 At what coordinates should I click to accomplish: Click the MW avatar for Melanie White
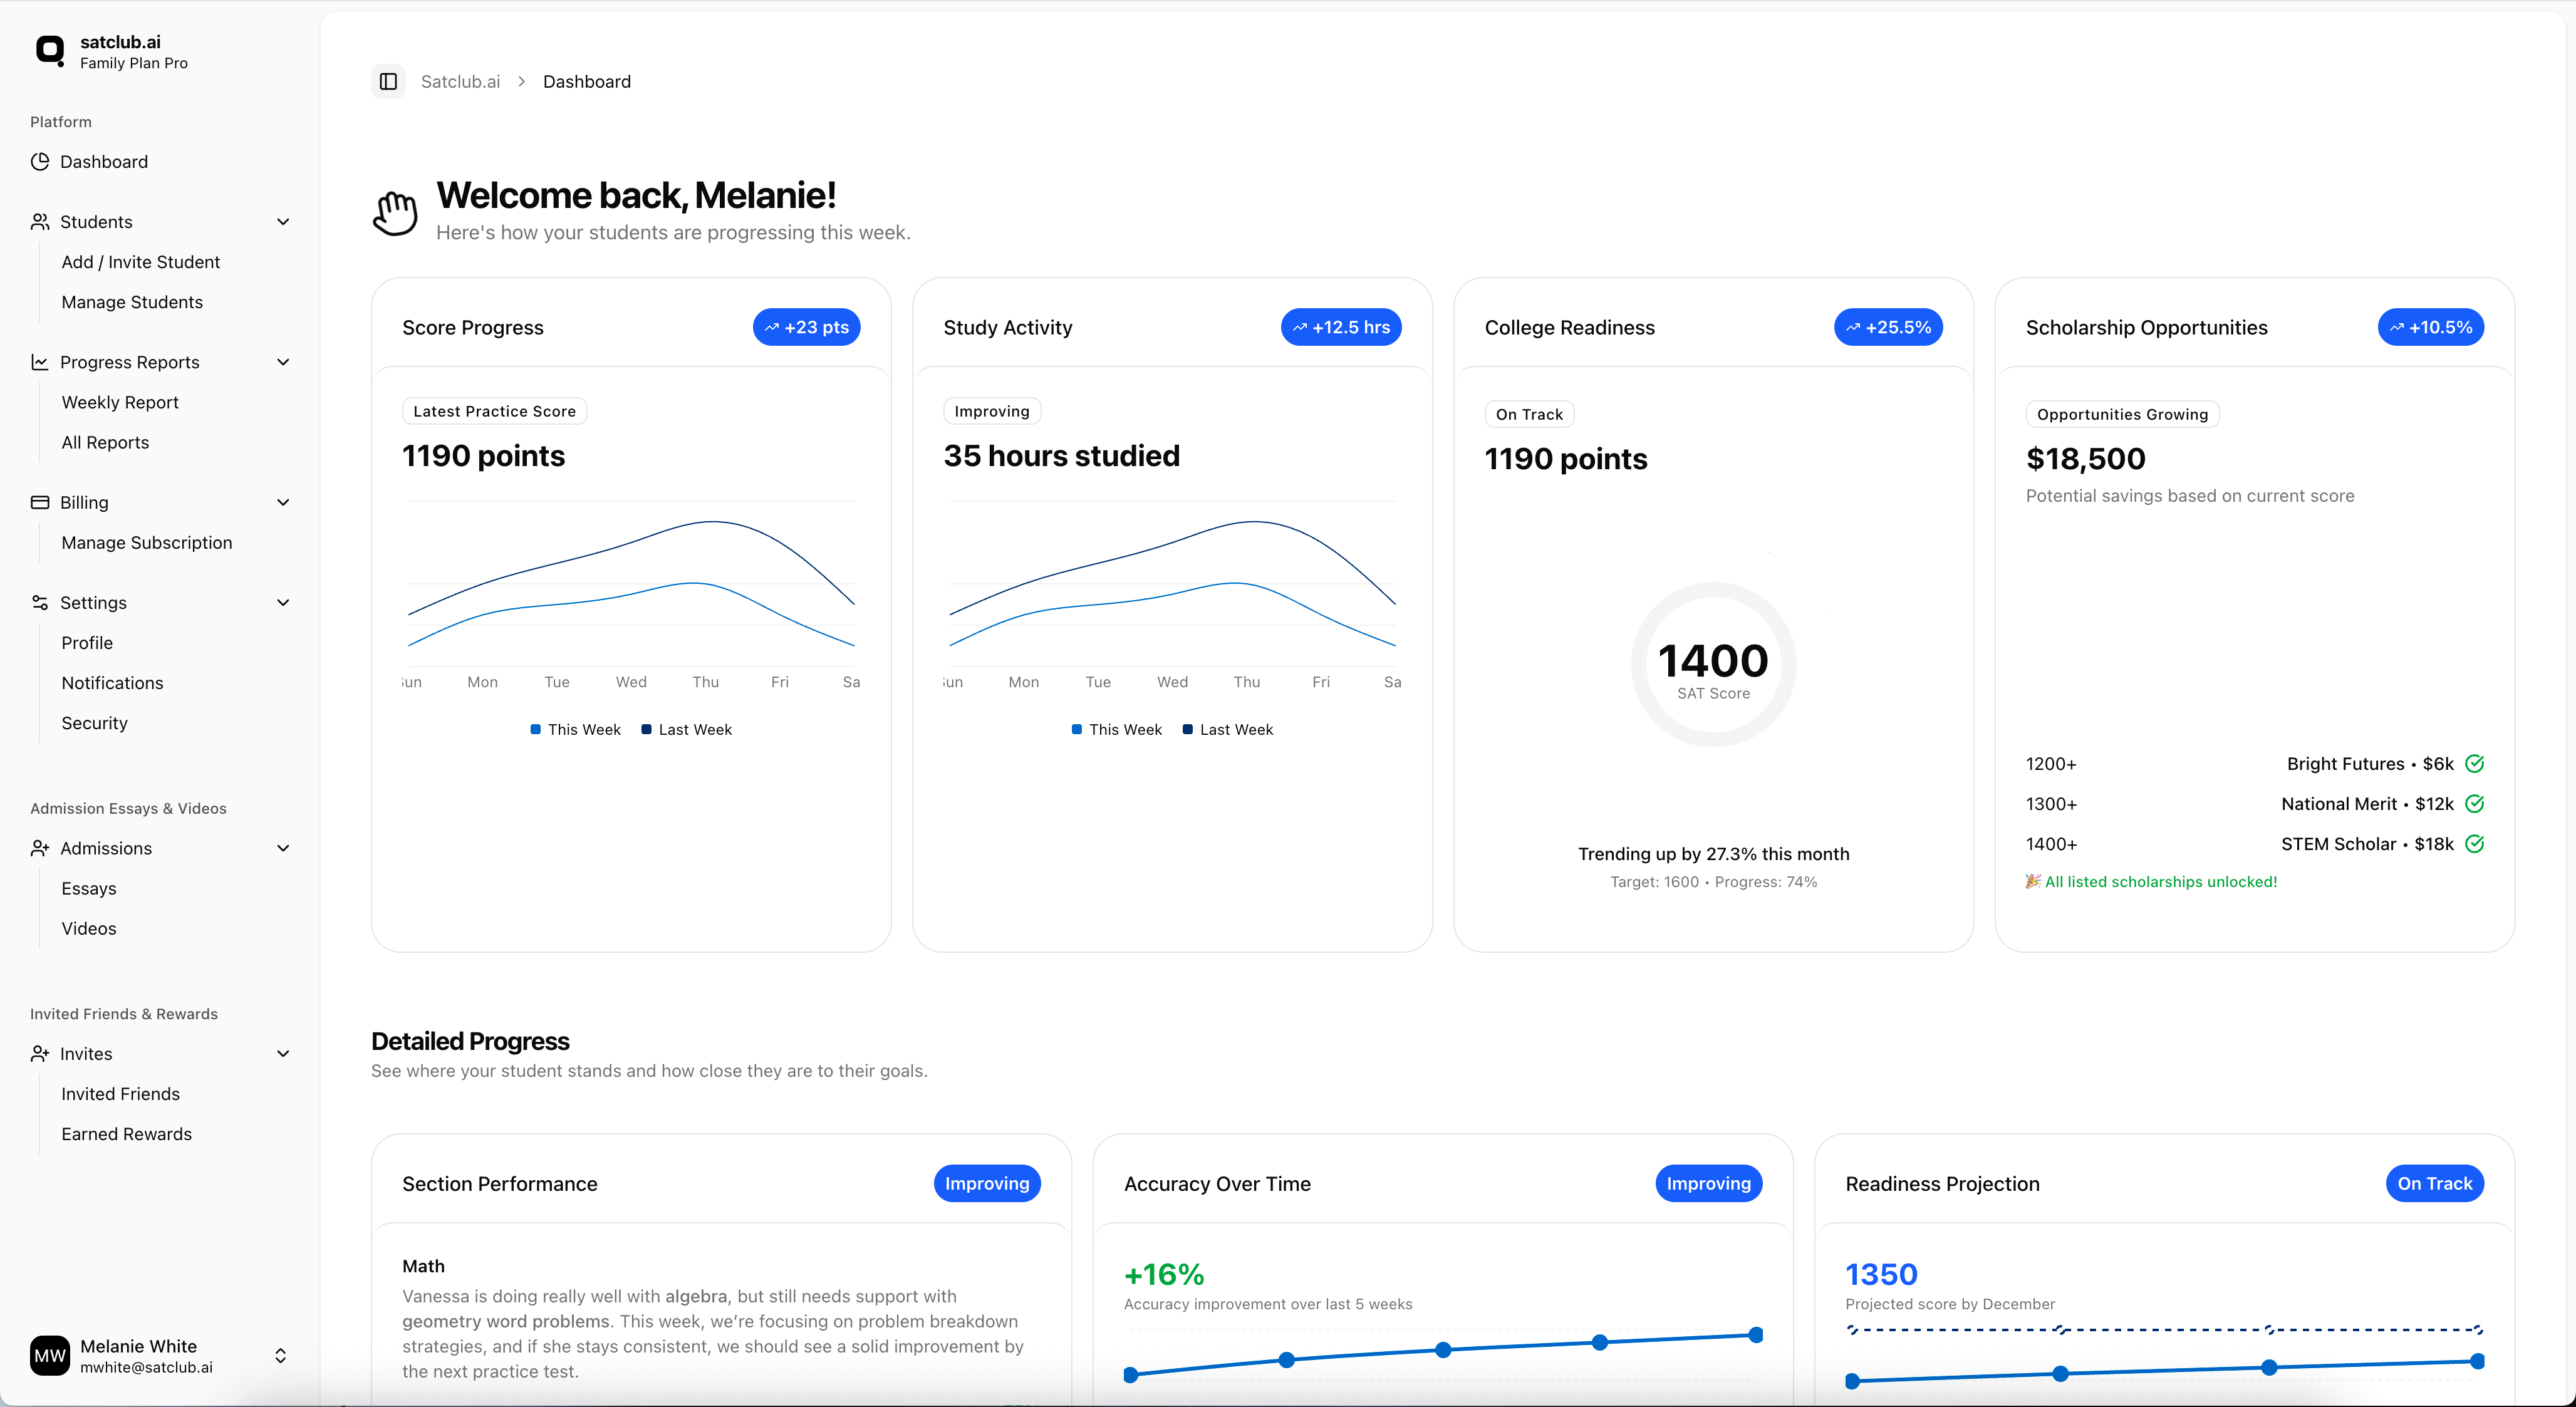point(50,1356)
